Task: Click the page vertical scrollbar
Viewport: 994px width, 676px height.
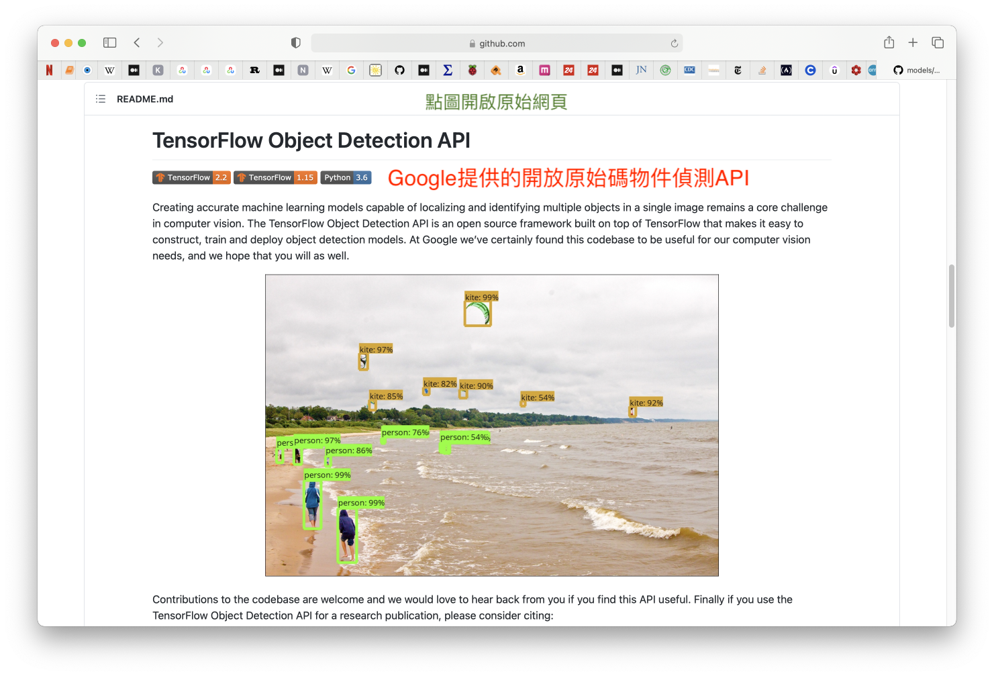Action: (951, 295)
